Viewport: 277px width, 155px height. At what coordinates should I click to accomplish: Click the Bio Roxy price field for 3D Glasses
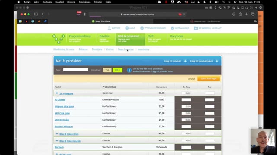(186, 100)
